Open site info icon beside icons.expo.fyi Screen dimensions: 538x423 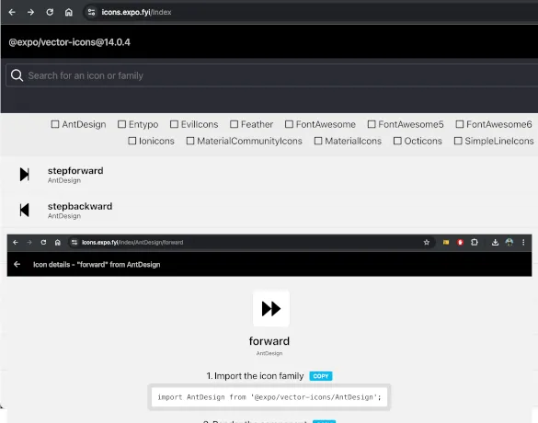click(x=91, y=12)
